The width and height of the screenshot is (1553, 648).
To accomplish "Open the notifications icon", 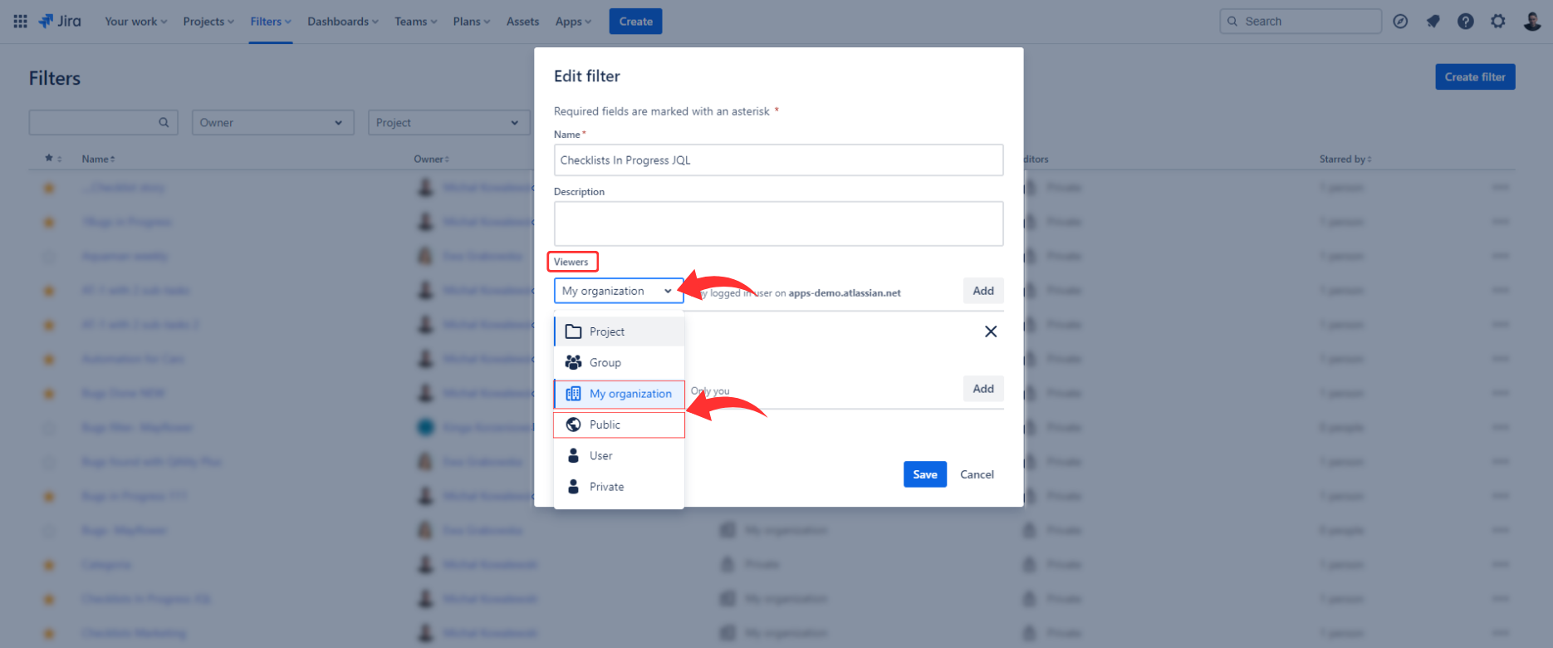I will [1433, 22].
